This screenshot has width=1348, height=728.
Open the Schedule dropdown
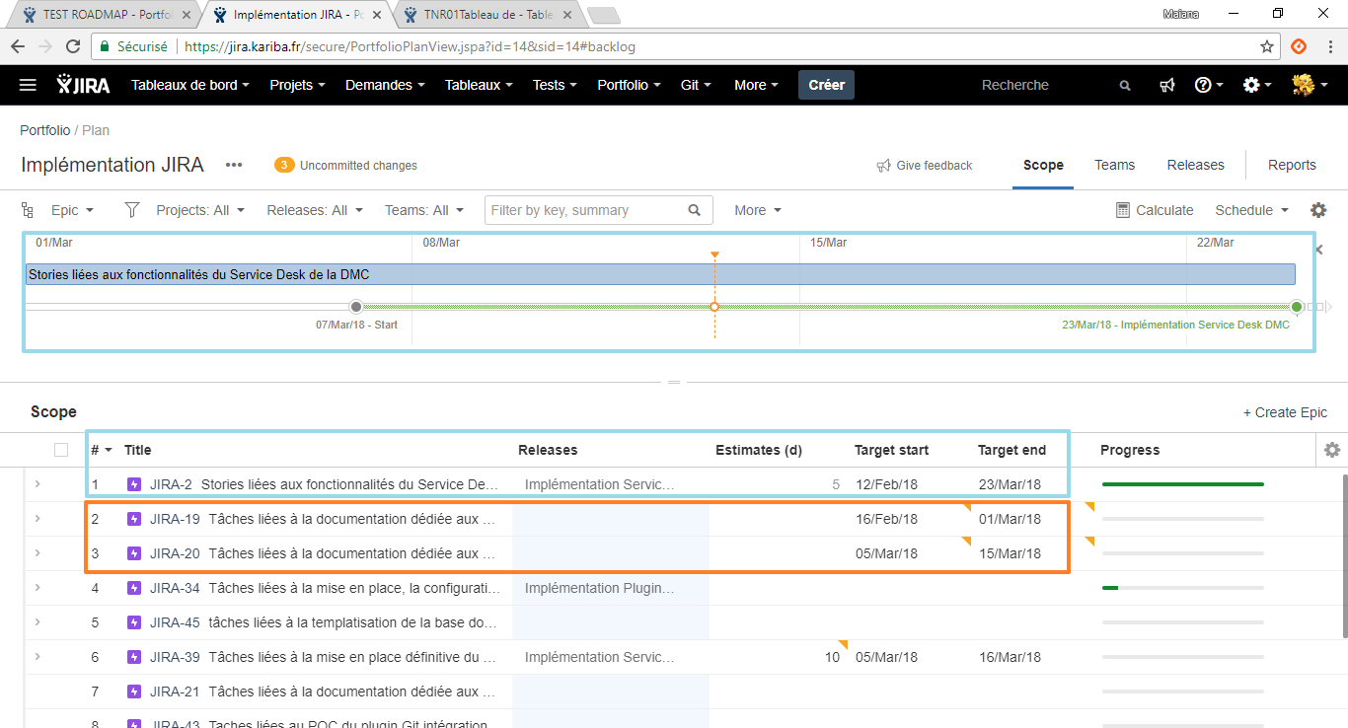click(x=1252, y=210)
